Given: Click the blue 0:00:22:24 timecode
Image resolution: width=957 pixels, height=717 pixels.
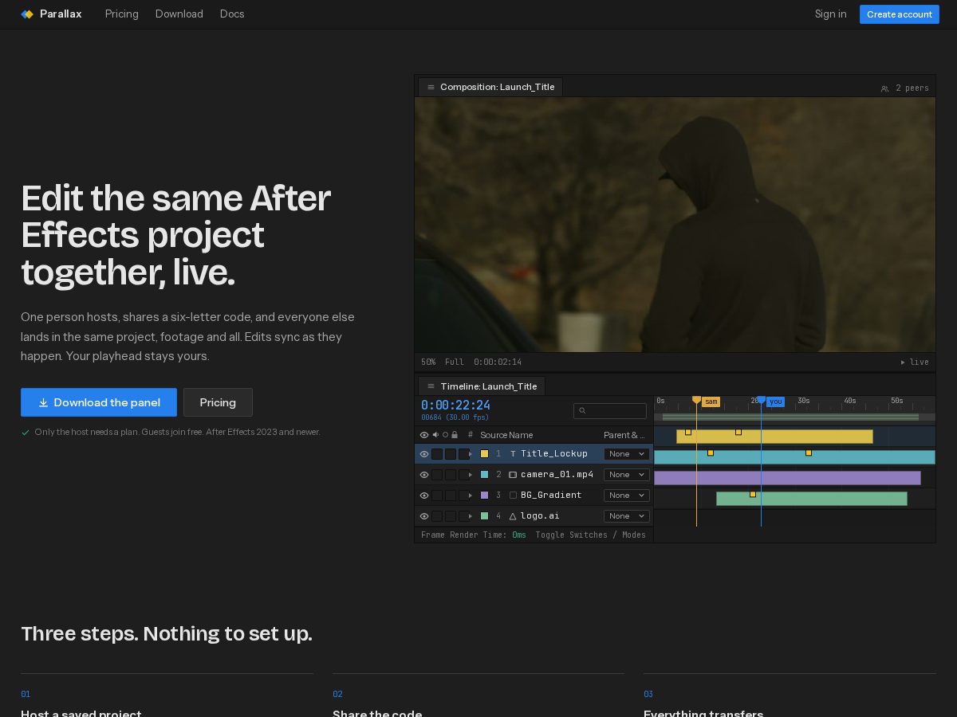Looking at the screenshot, I should [x=455, y=406].
